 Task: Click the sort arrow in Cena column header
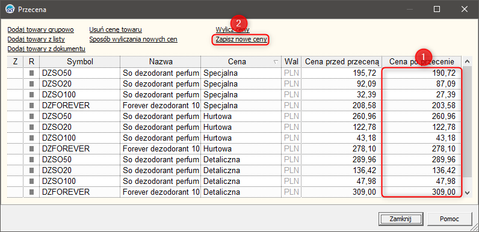click(x=276, y=62)
